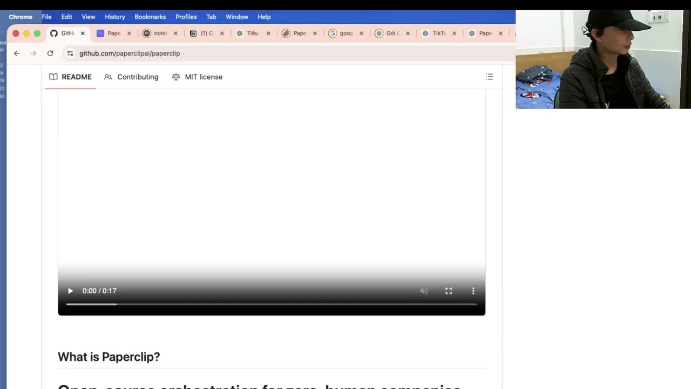Screen dimensions: 691x389
Task: Close the note browser tab
Action: [175, 33]
